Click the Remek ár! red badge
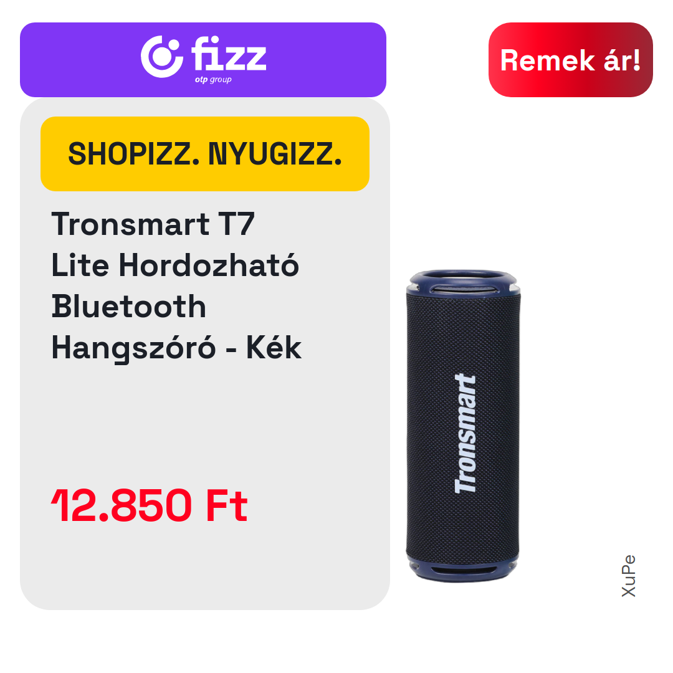This screenshot has width=673, height=673. [x=570, y=60]
